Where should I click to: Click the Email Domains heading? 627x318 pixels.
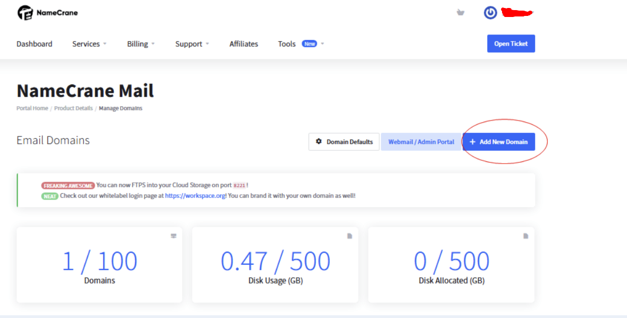53,141
